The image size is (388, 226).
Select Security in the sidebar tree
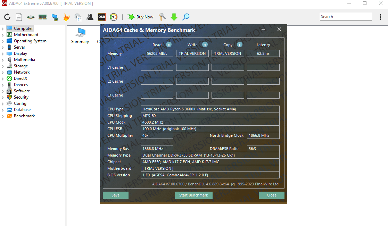21,97
